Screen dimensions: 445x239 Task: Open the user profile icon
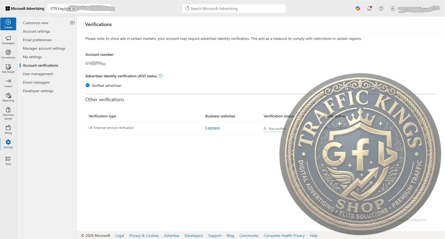click(x=393, y=8)
